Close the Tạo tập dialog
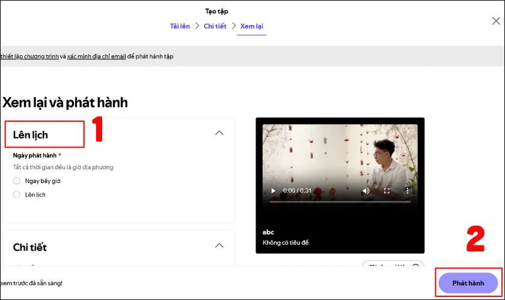Screen dimensions: 505x300 pyautogui.click(x=496, y=21)
